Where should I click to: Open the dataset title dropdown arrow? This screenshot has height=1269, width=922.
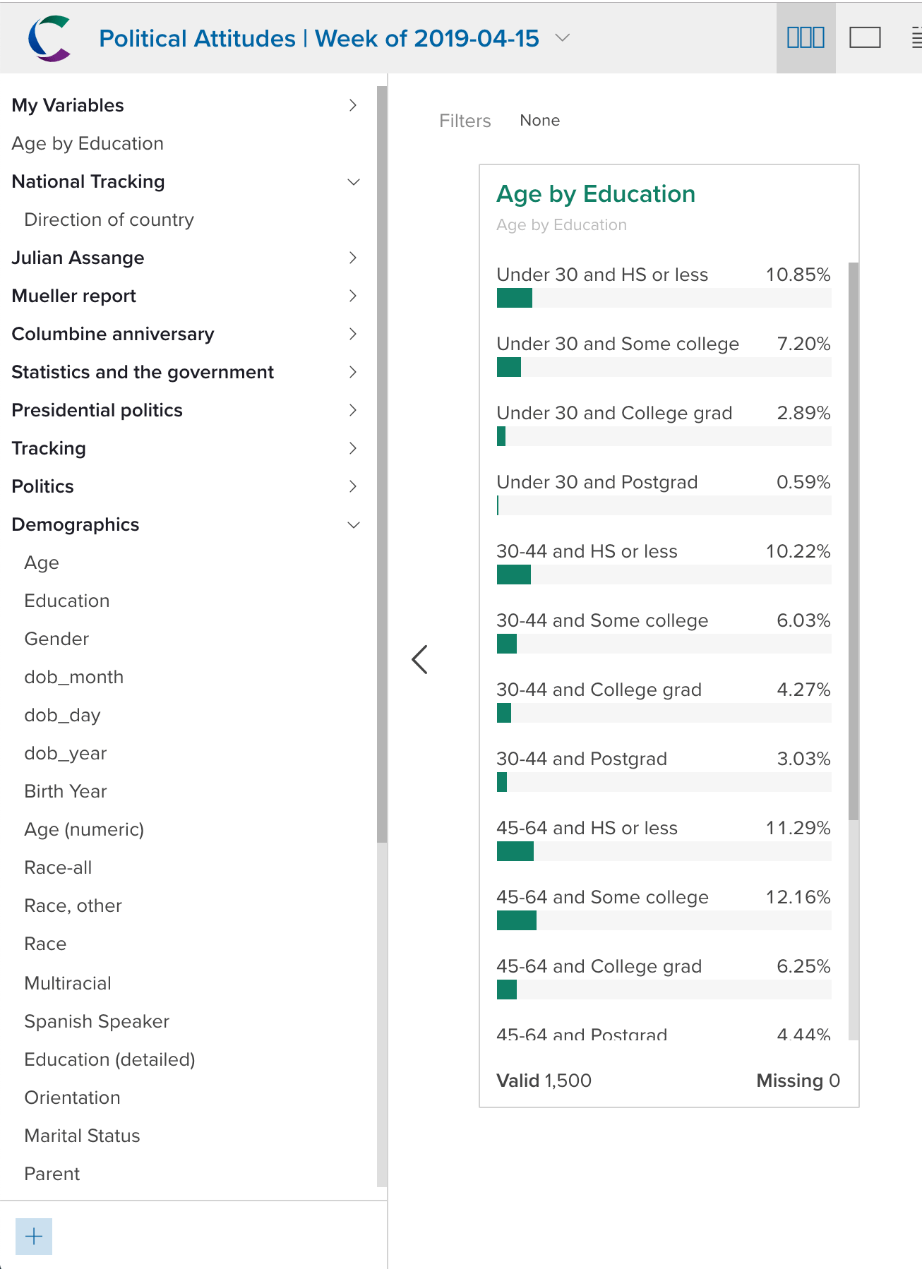point(563,37)
